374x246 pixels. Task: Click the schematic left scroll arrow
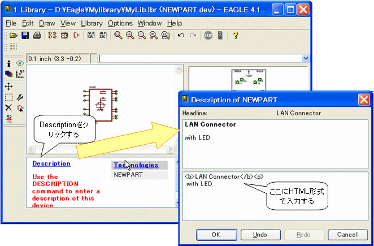coord(31,149)
